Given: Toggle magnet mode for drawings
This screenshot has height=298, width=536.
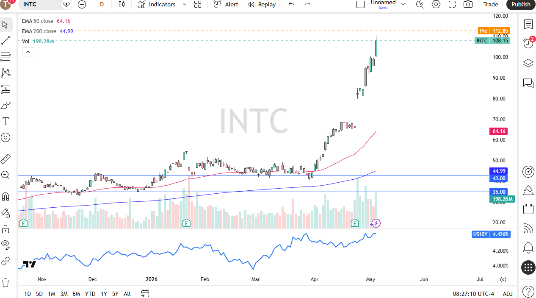Looking at the screenshot, I should coord(6,197).
